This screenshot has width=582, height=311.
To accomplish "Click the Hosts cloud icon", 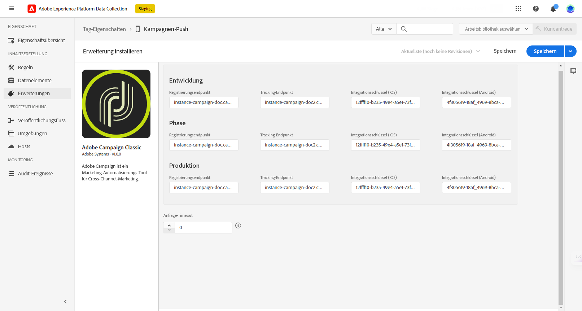I will tap(11, 146).
